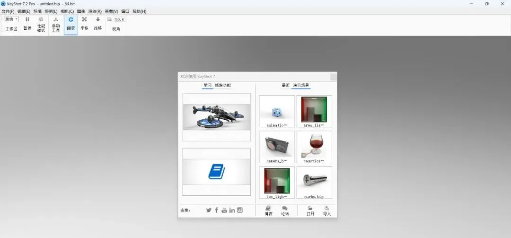
Task: Click the KeyShot app icon in title bar
Action: click(x=3, y=4)
